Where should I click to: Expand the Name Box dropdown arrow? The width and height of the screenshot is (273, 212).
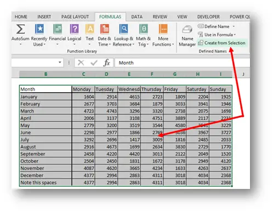[x=60, y=63]
